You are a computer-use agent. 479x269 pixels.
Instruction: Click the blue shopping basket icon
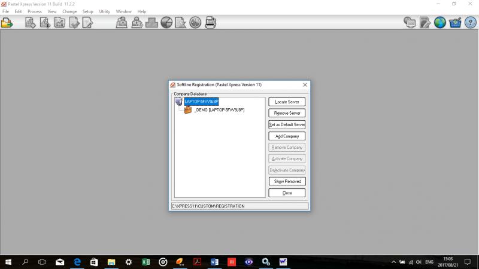click(455, 23)
